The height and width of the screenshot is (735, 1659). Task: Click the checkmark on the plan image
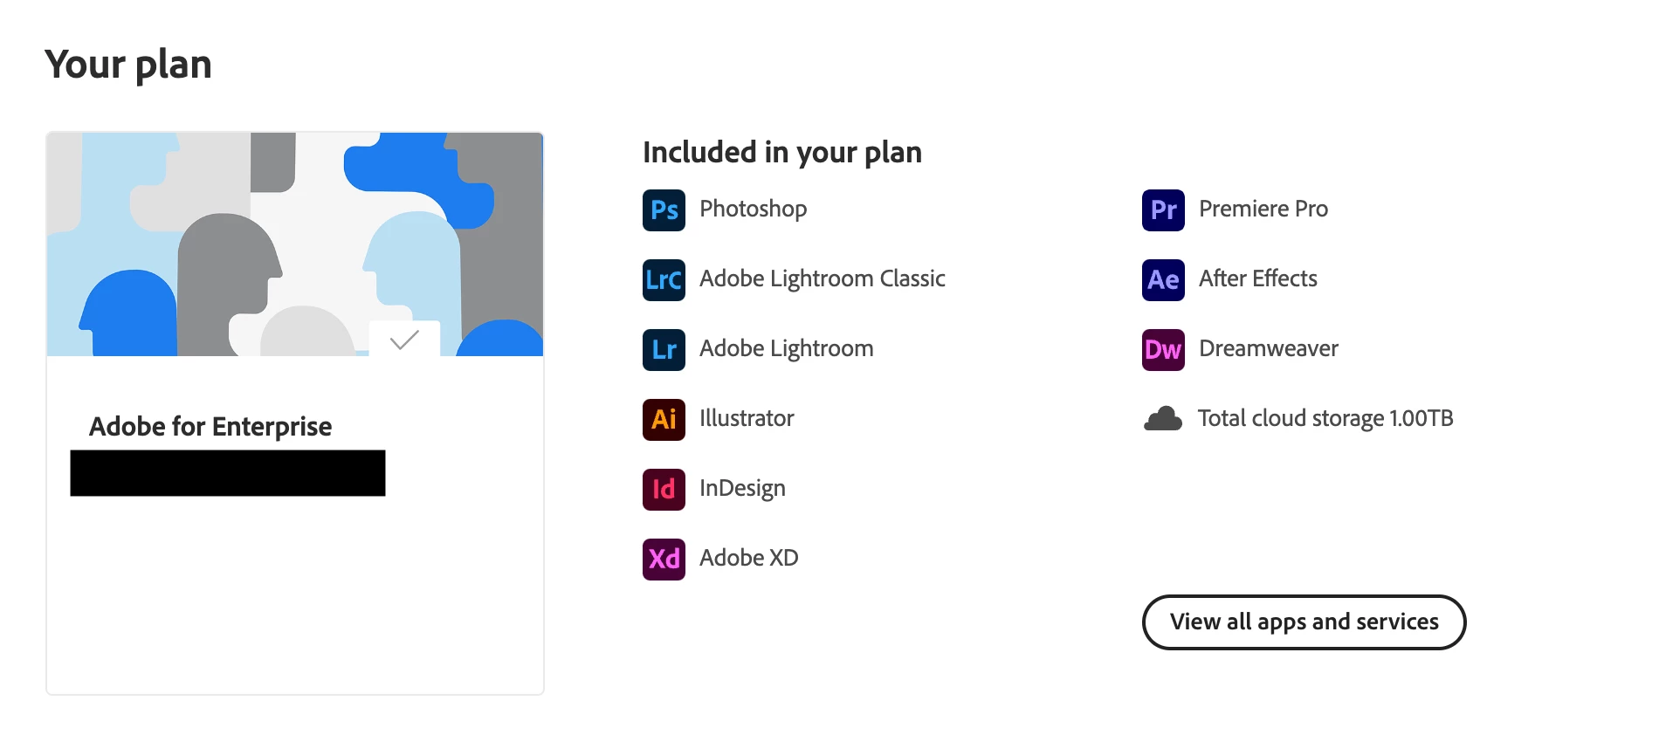click(x=404, y=339)
